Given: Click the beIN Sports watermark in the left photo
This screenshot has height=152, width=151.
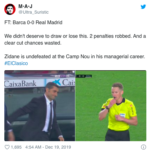Looking at the screenshot, I should [62, 76].
